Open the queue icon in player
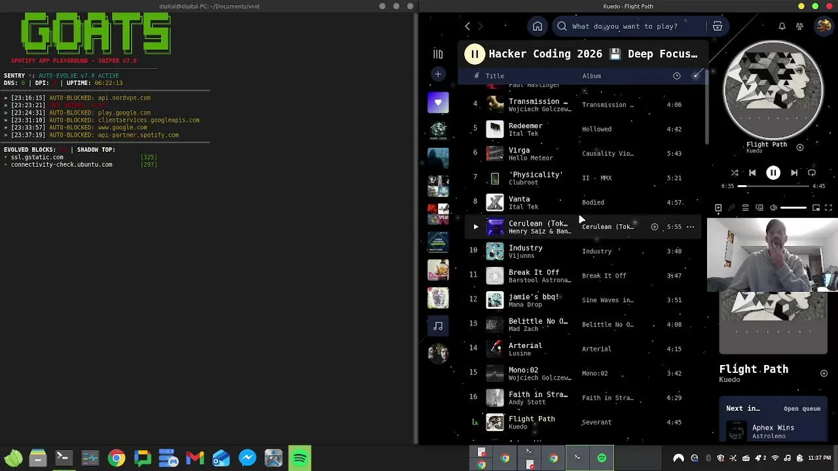Screen dimensions: 838x471 pyautogui.click(x=745, y=208)
